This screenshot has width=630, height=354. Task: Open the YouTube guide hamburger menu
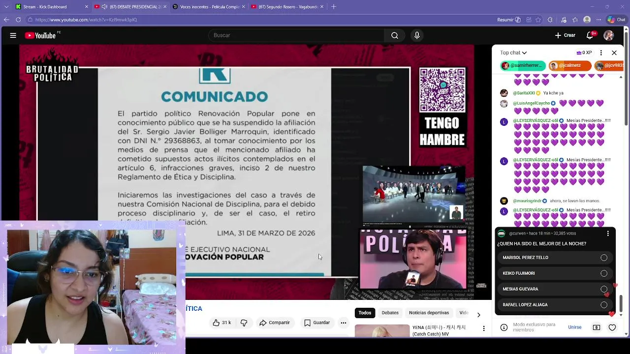click(13, 35)
